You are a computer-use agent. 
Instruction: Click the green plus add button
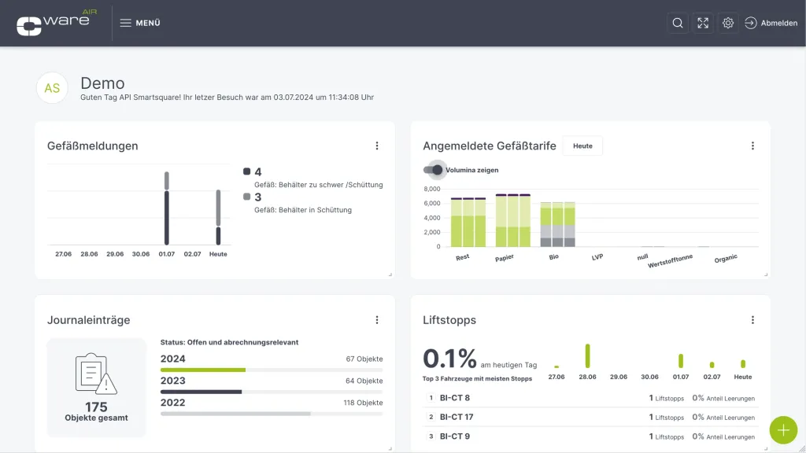(783, 430)
